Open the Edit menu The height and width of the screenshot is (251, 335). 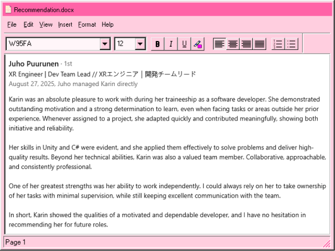click(28, 24)
